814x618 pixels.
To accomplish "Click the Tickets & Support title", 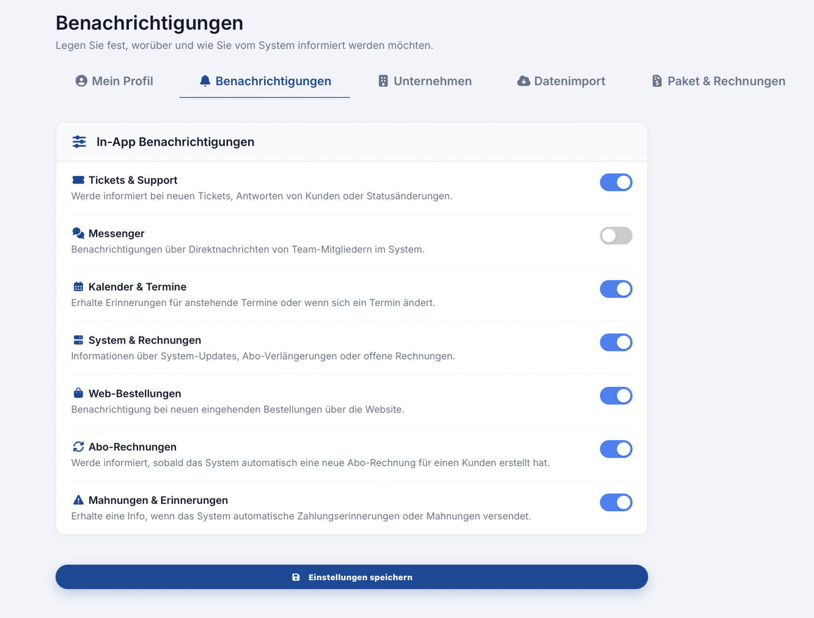I will coord(133,180).
